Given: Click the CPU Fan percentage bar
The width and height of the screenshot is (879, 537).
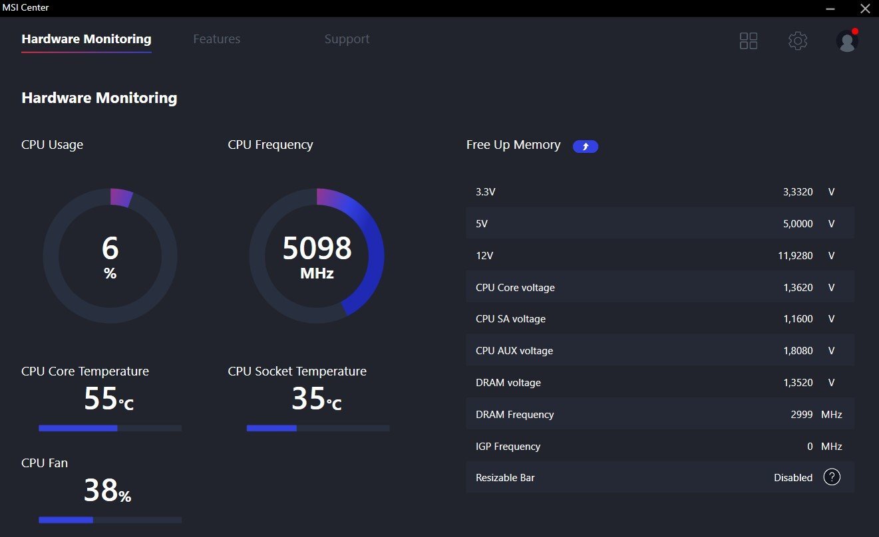Looking at the screenshot, I should click(x=110, y=520).
